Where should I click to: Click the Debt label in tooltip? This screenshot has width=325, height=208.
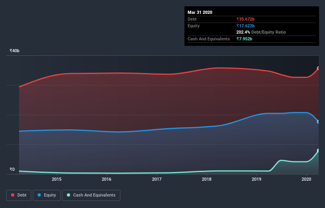192,19
